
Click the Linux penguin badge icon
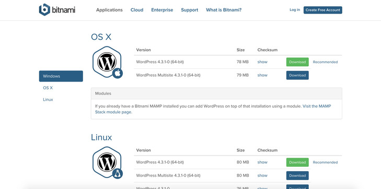(x=118, y=174)
